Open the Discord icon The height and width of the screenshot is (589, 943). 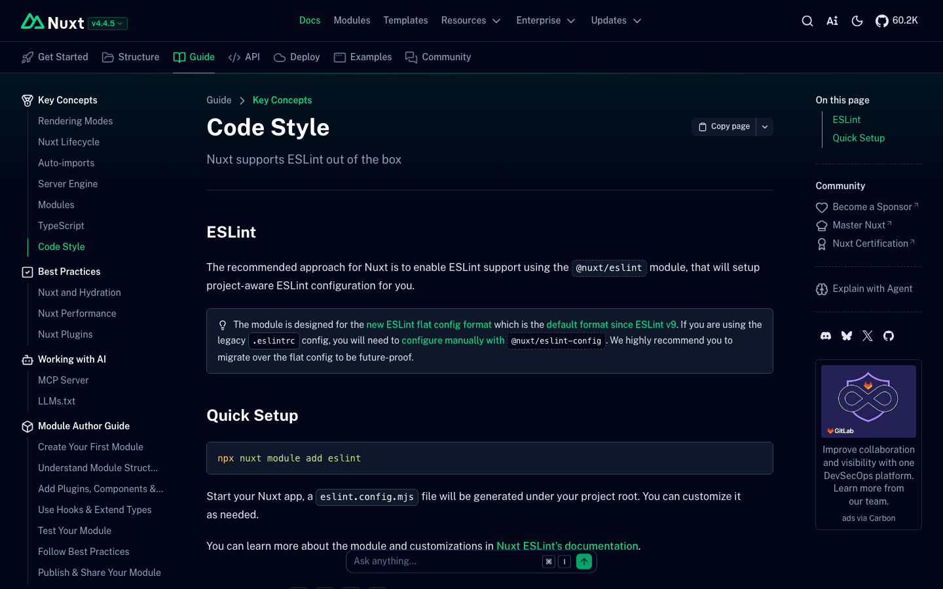(x=826, y=336)
